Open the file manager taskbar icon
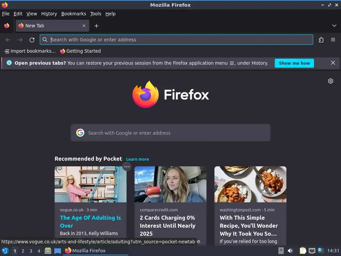341x256 pixels. tap(48, 251)
